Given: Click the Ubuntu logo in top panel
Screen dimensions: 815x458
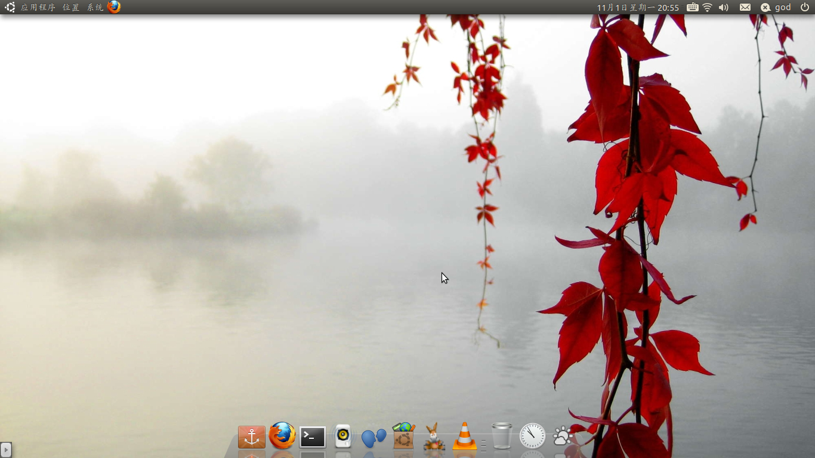Looking at the screenshot, I should pyautogui.click(x=10, y=7).
